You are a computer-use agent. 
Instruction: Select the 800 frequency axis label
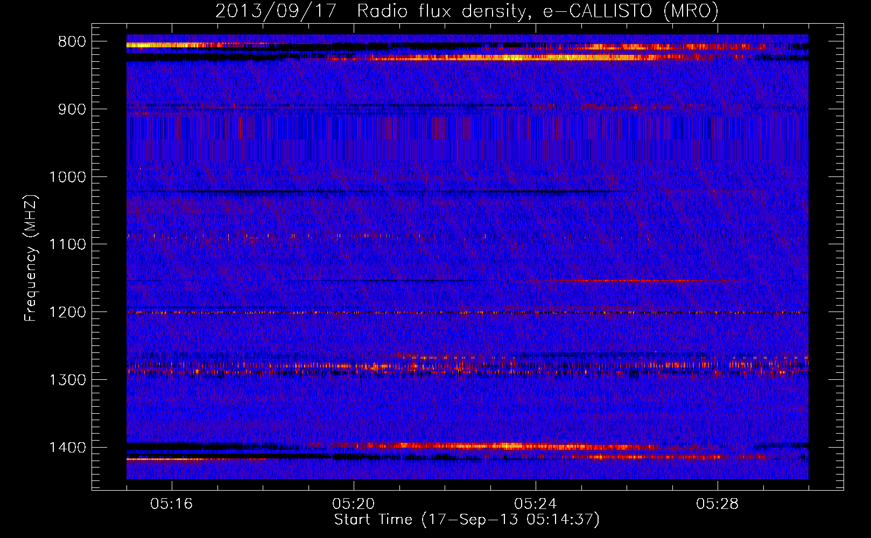pyautogui.click(x=72, y=42)
